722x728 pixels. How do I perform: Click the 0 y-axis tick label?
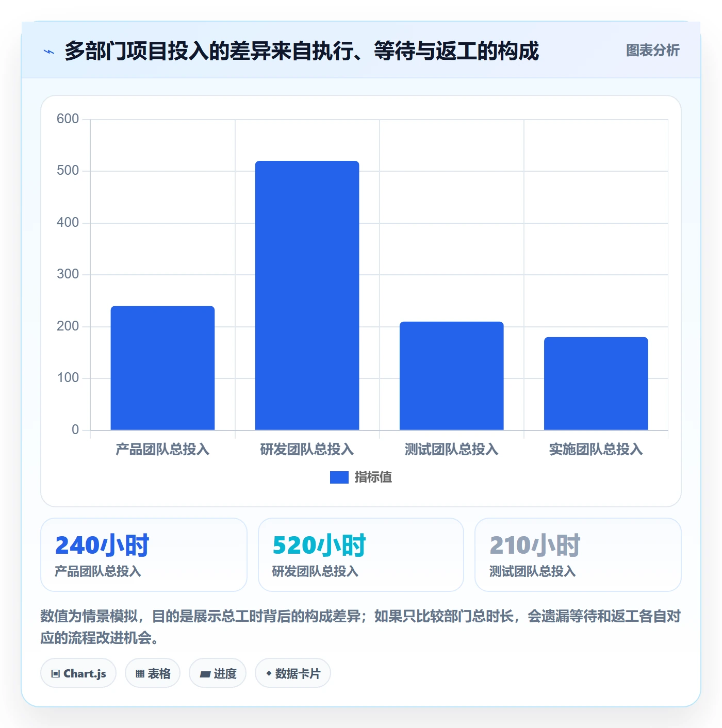point(75,430)
